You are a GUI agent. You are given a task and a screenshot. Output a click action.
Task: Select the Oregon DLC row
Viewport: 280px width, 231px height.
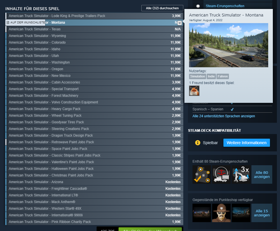pos(94,69)
